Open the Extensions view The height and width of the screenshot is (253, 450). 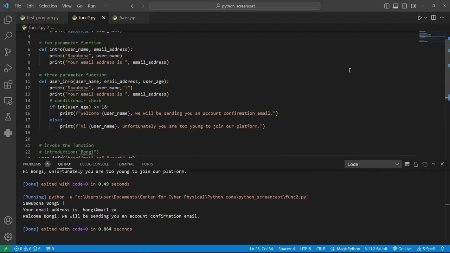(x=8, y=85)
